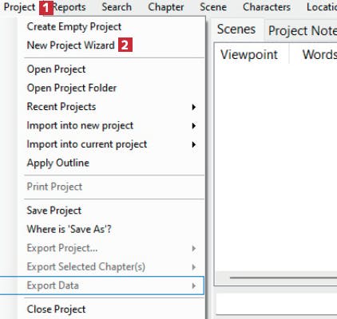The width and height of the screenshot is (337, 319).
Task: Open the Search menu
Action: (117, 7)
